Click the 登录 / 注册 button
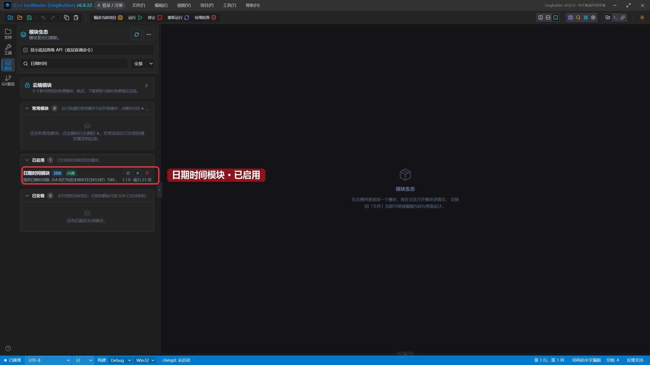This screenshot has height=365, width=650. coord(110,5)
